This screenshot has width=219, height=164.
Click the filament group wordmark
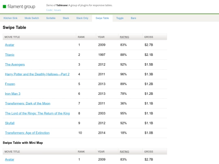[x=21, y=6]
